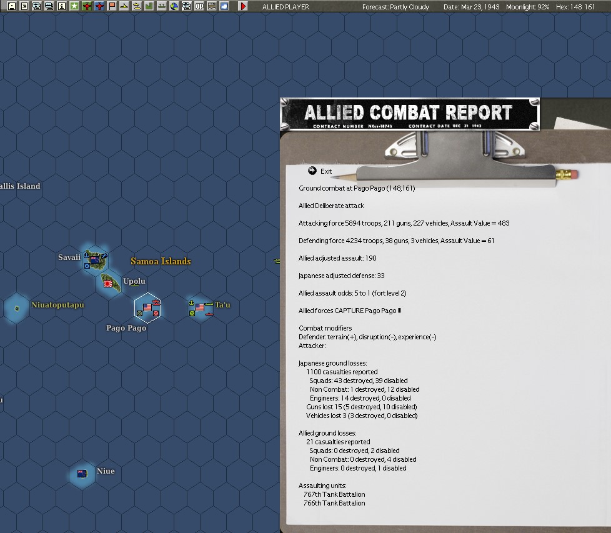Click the 'Date: Mar 23, 1943' status text
Image resolution: width=611 pixels, height=533 pixels.
point(472,7)
